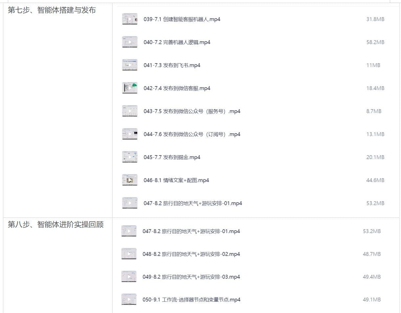
Task: Click the 045-7.7 发布到掘金 thumbnail
Action: click(x=130, y=157)
